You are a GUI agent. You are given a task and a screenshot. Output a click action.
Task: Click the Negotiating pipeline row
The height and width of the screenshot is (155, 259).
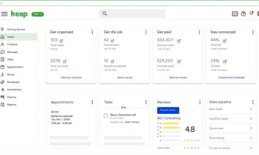[x=231, y=138]
